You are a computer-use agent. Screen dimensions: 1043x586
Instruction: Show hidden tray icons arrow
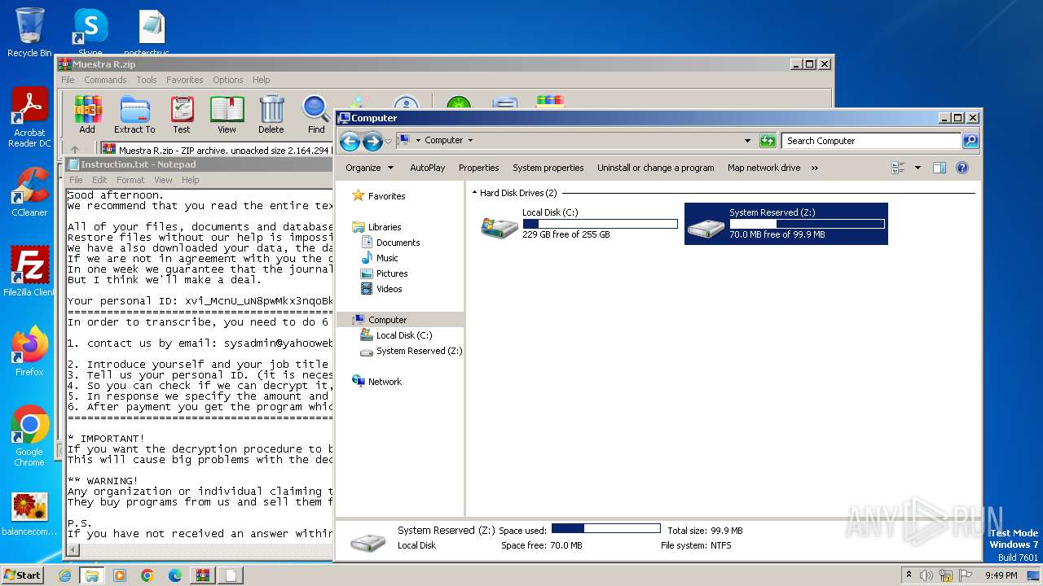coord(909,575)
